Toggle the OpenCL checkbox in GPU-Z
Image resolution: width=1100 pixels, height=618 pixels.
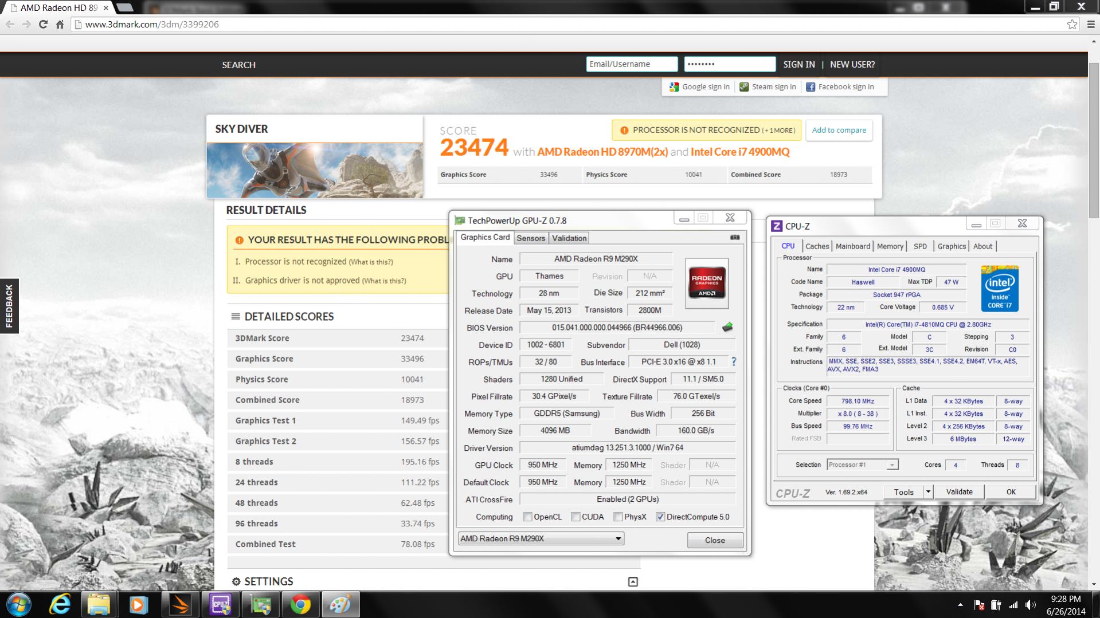[527, 517]
